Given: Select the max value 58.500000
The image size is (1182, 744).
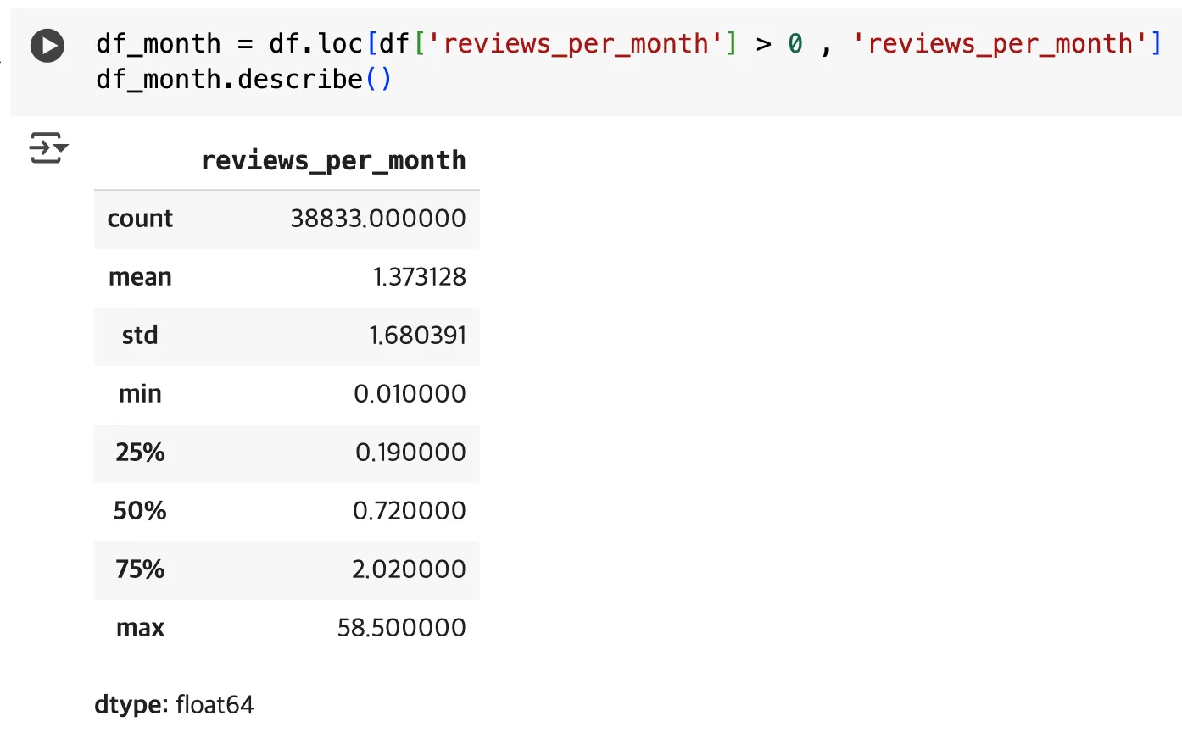Looking at the screenshot, I should click(x=402, y=628).
